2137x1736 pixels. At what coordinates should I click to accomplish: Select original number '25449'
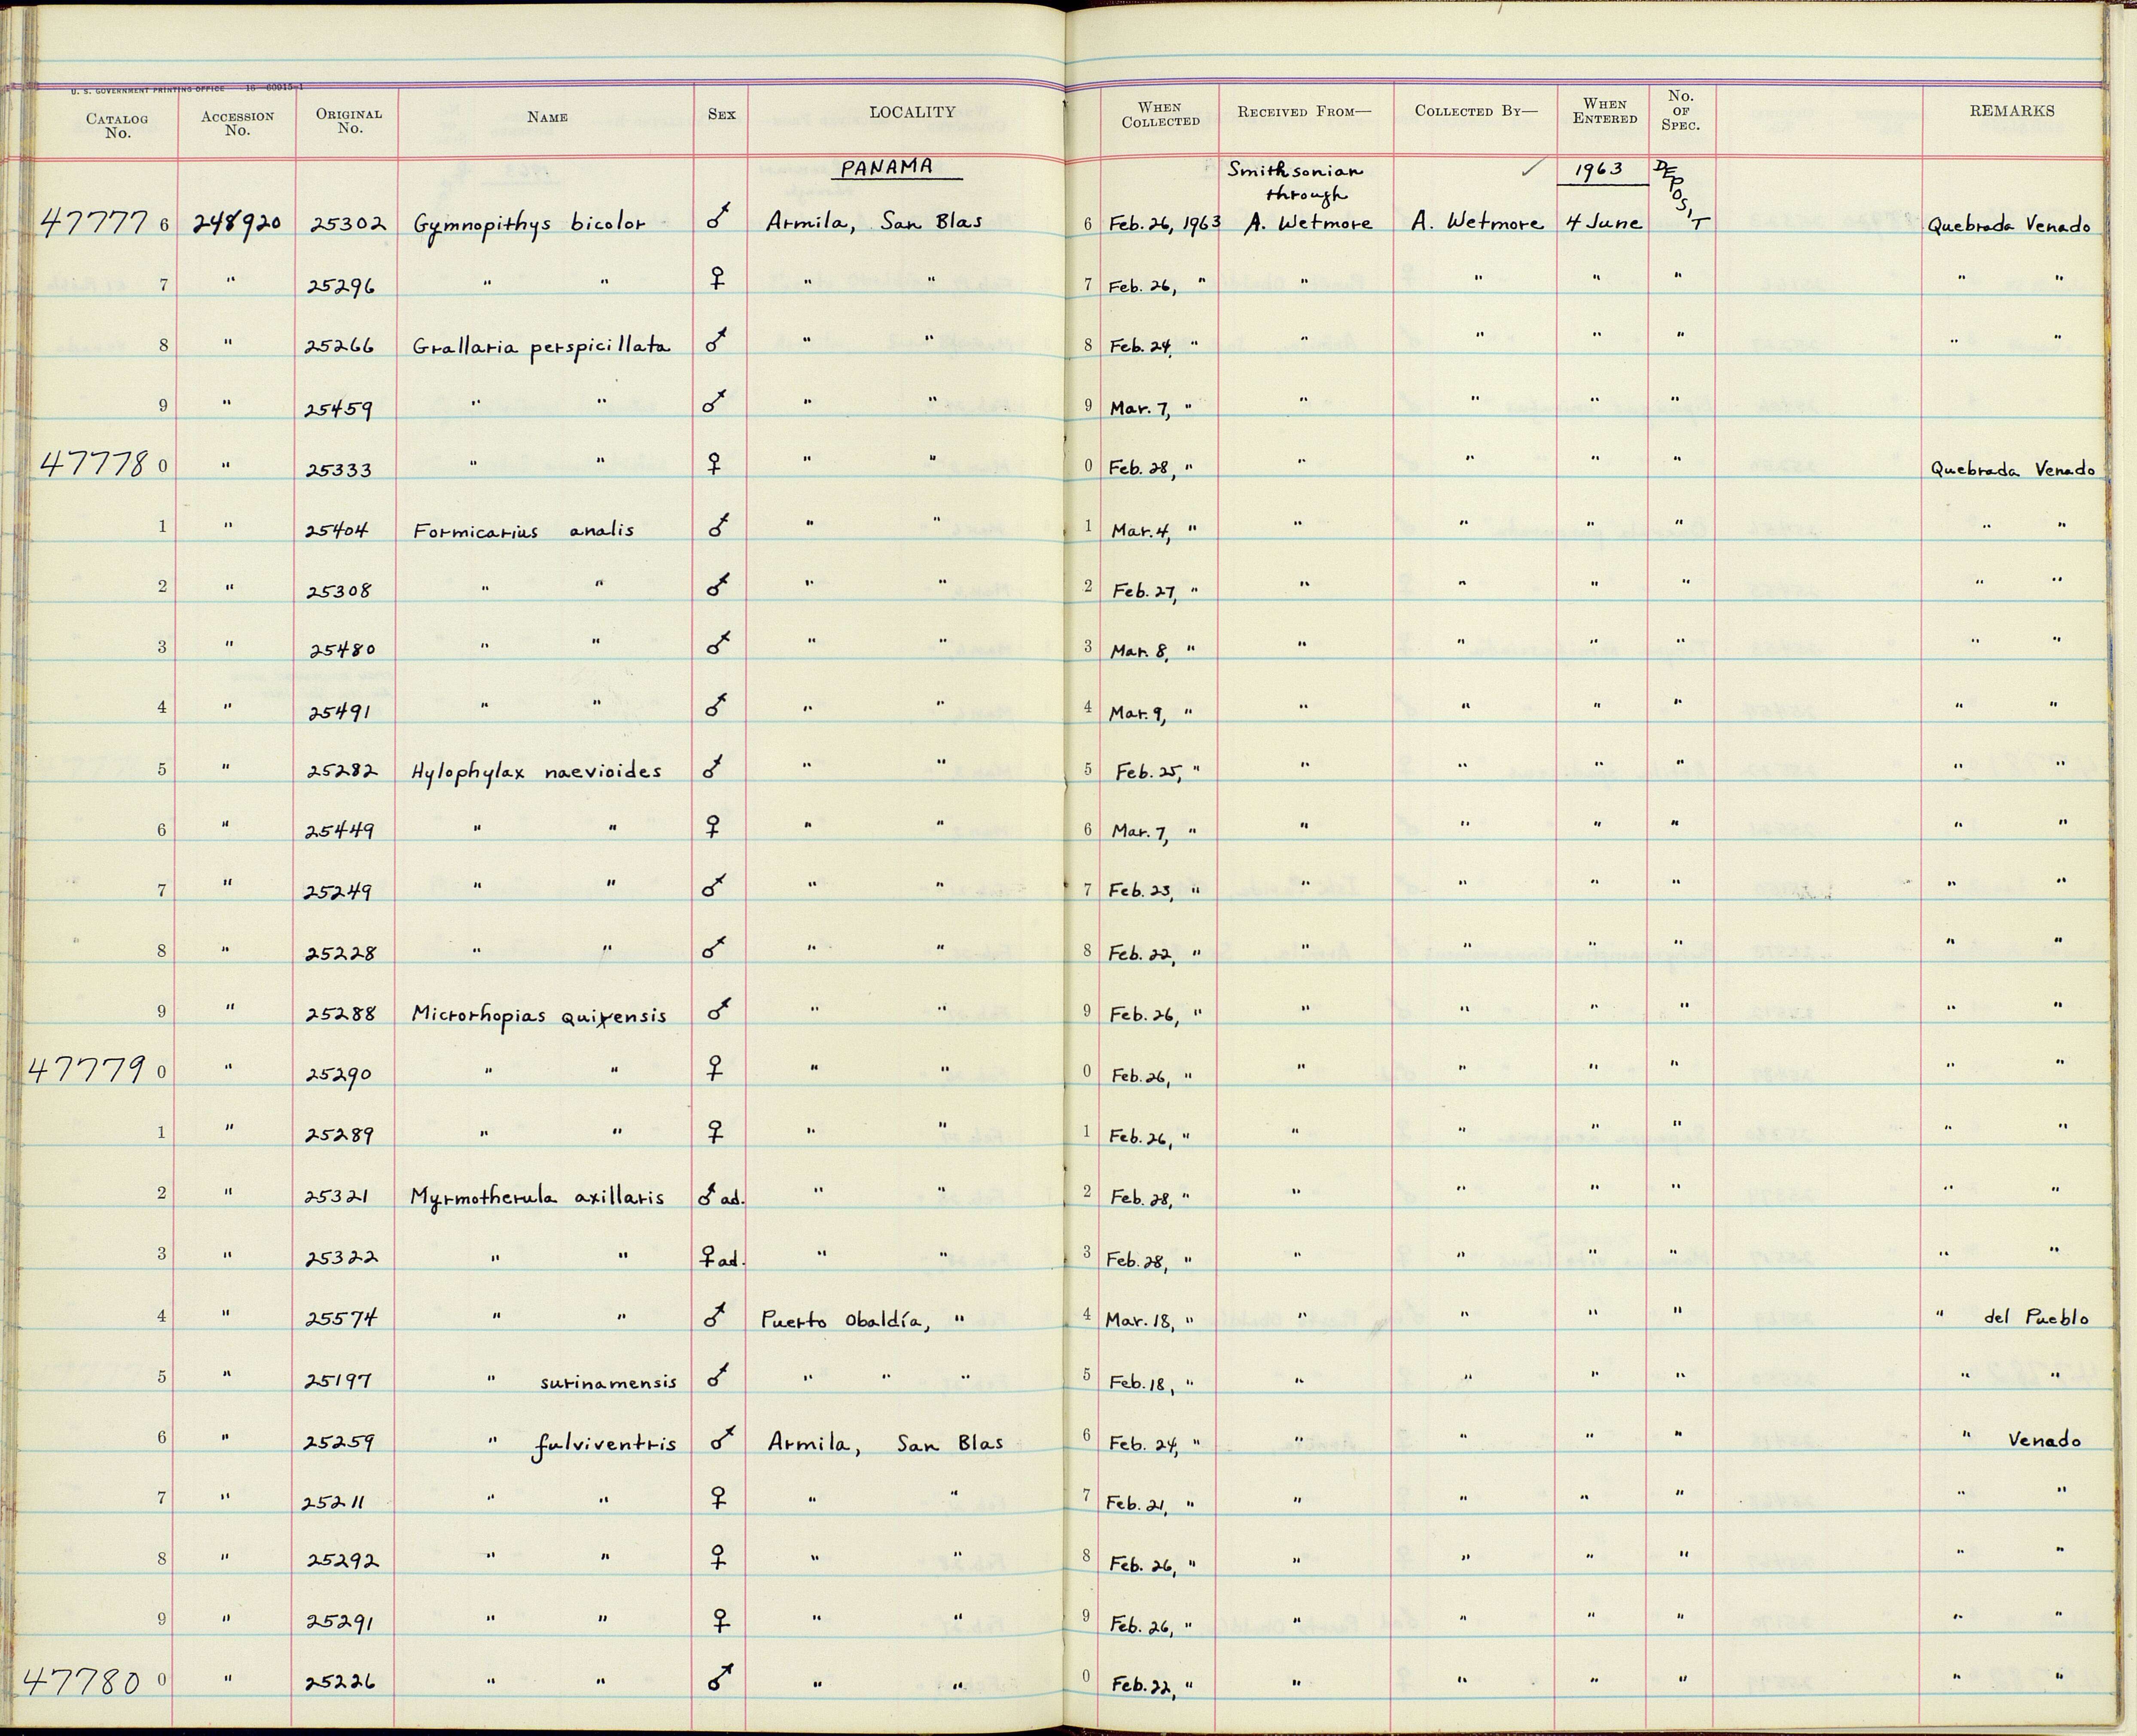pos(341,830)
